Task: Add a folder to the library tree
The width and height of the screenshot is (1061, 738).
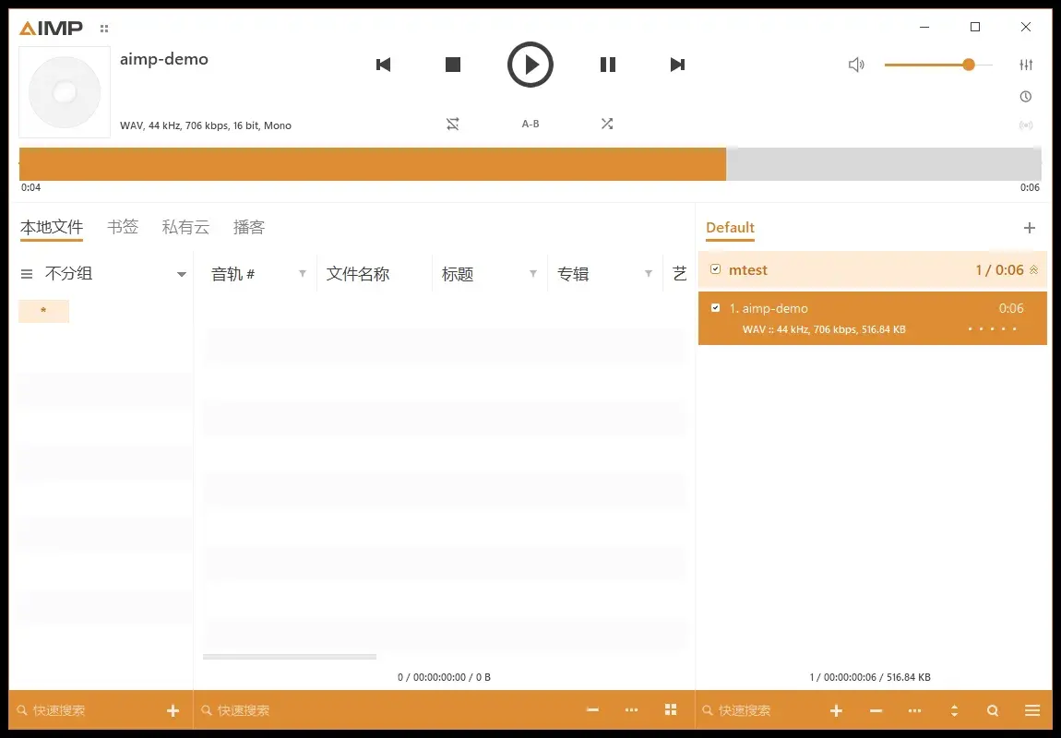Action: [x=173, y=710]
